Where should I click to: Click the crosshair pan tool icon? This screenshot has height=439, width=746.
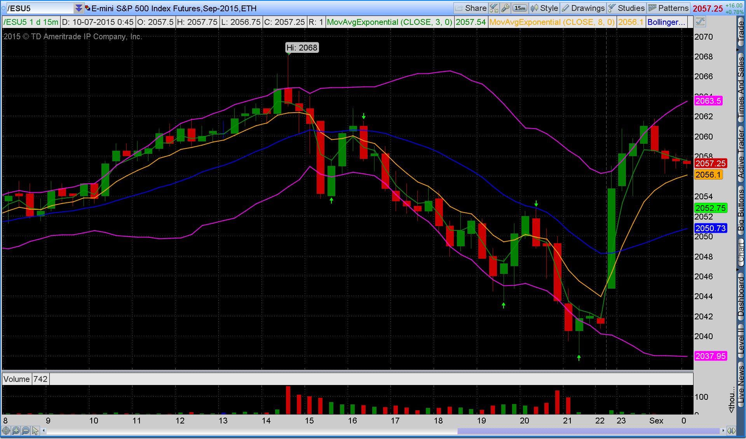click(x=6, y=430)
